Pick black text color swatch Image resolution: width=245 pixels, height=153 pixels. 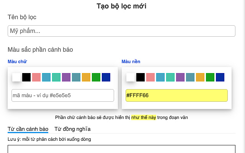[x=26, y=77]
